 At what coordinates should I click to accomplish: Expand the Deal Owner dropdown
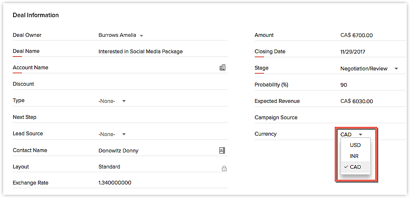pyautogui.click(x=141, y=36)
